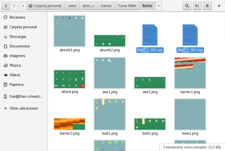Screen dimensions: 225x151
Task: Show later path segments with right arrow
Action: point(159,6)
